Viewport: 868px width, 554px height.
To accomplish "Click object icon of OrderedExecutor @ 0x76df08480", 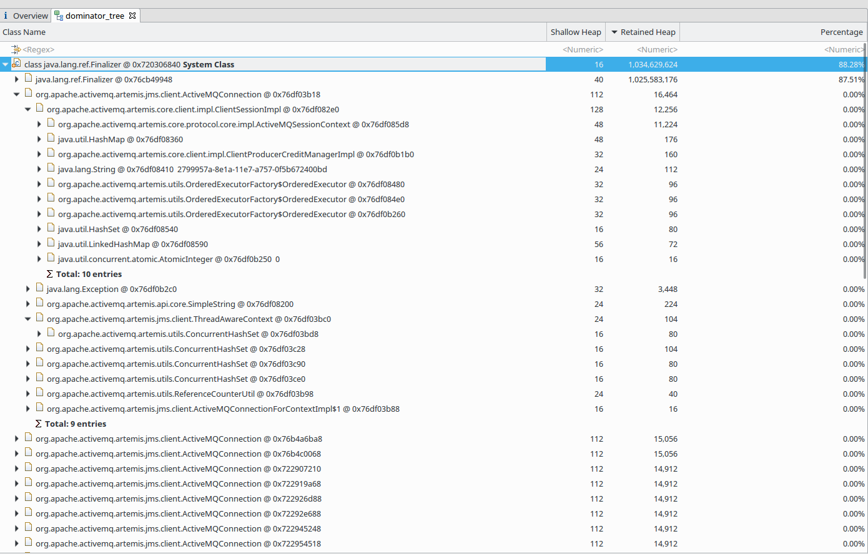I will (51, 183).
